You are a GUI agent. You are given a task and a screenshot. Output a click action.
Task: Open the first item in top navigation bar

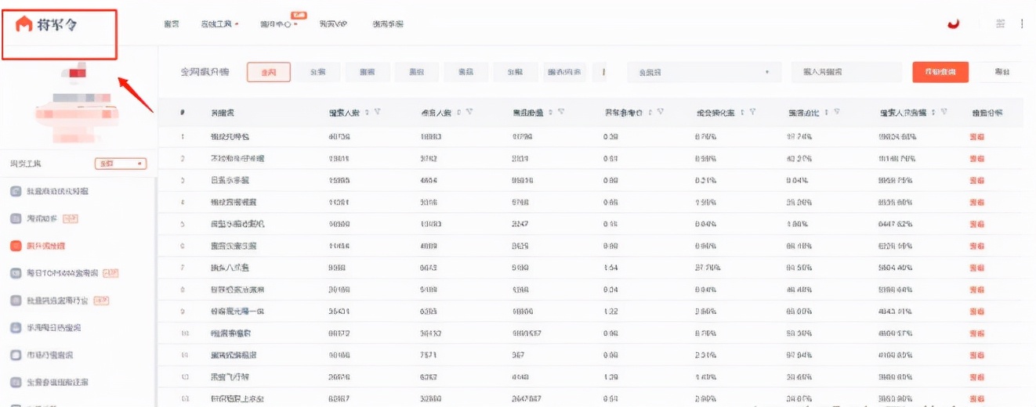[x=172, y=24]
